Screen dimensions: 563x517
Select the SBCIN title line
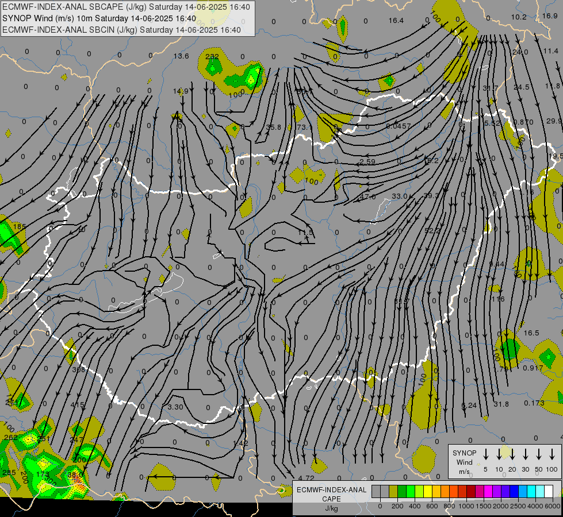[121, 30]
